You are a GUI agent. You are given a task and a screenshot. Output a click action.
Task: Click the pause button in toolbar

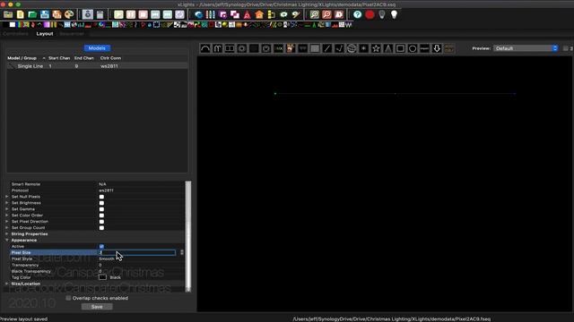pos(131,14)
